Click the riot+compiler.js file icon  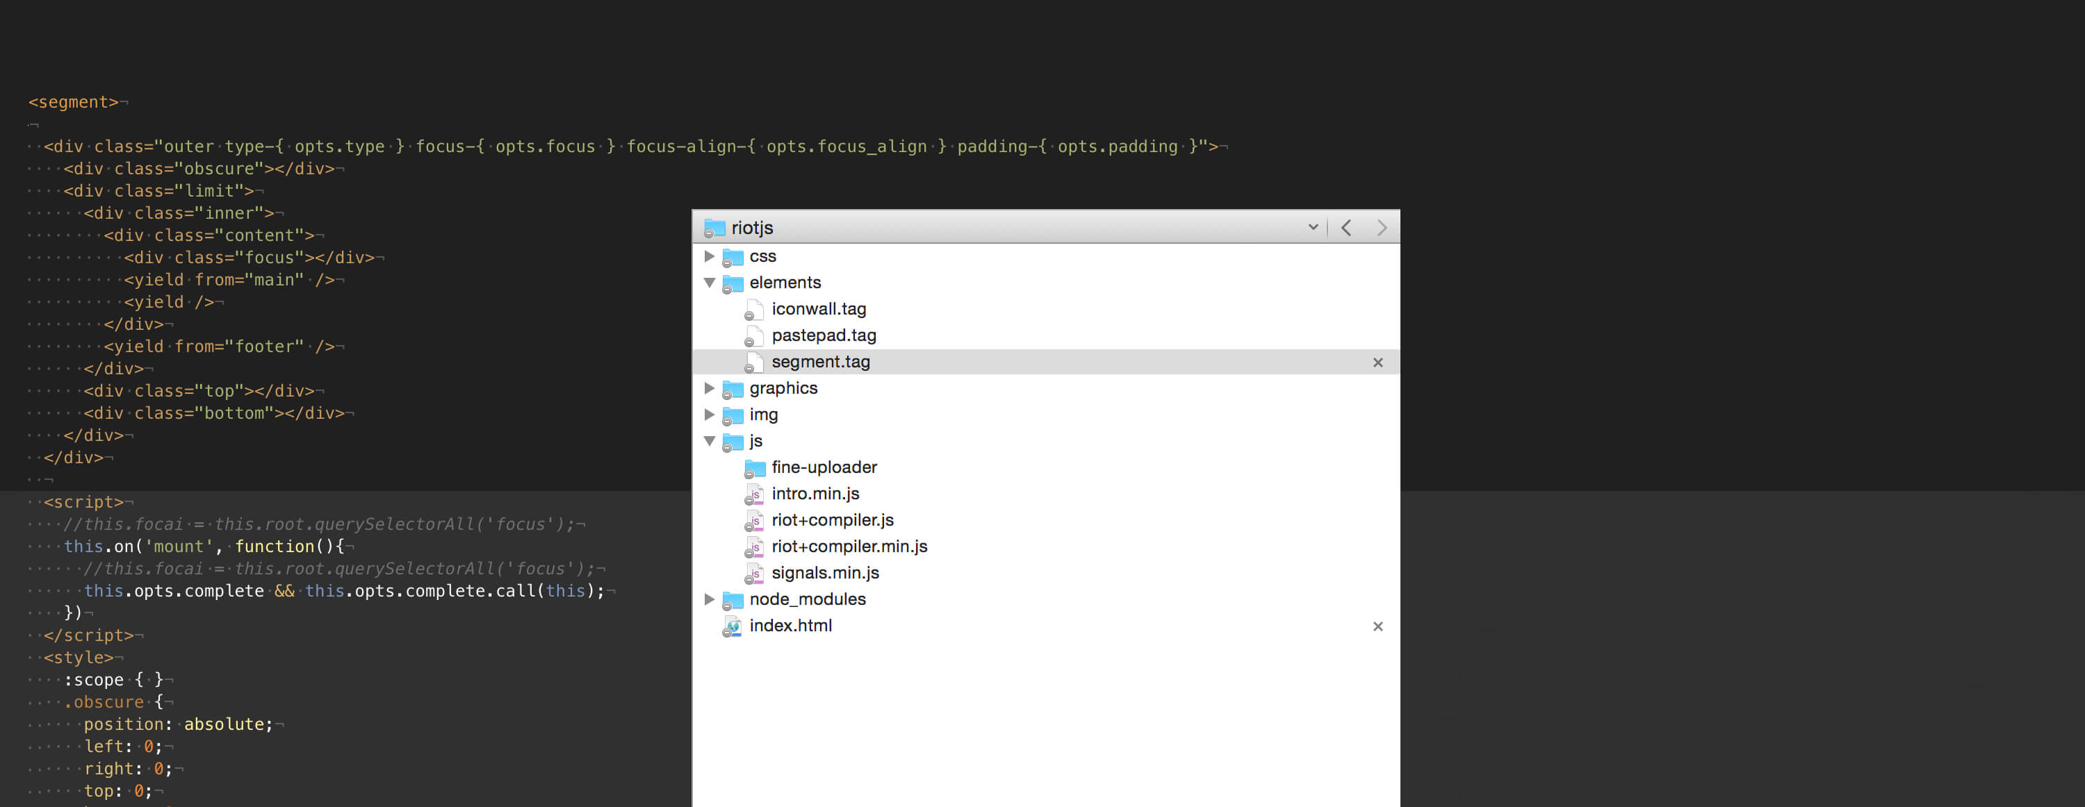(x=753, y=522)
